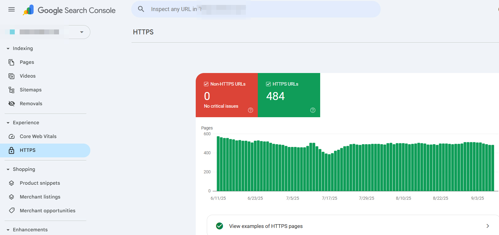
Task: Open the hamburger main menu
Action: point(11,10)
